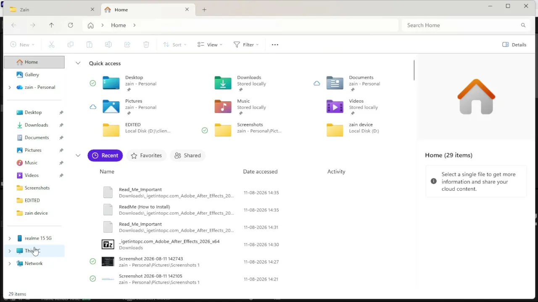Click the Back navigation arrow
The height and width of the screenshot is (302, 538).
tap(14, 25)
